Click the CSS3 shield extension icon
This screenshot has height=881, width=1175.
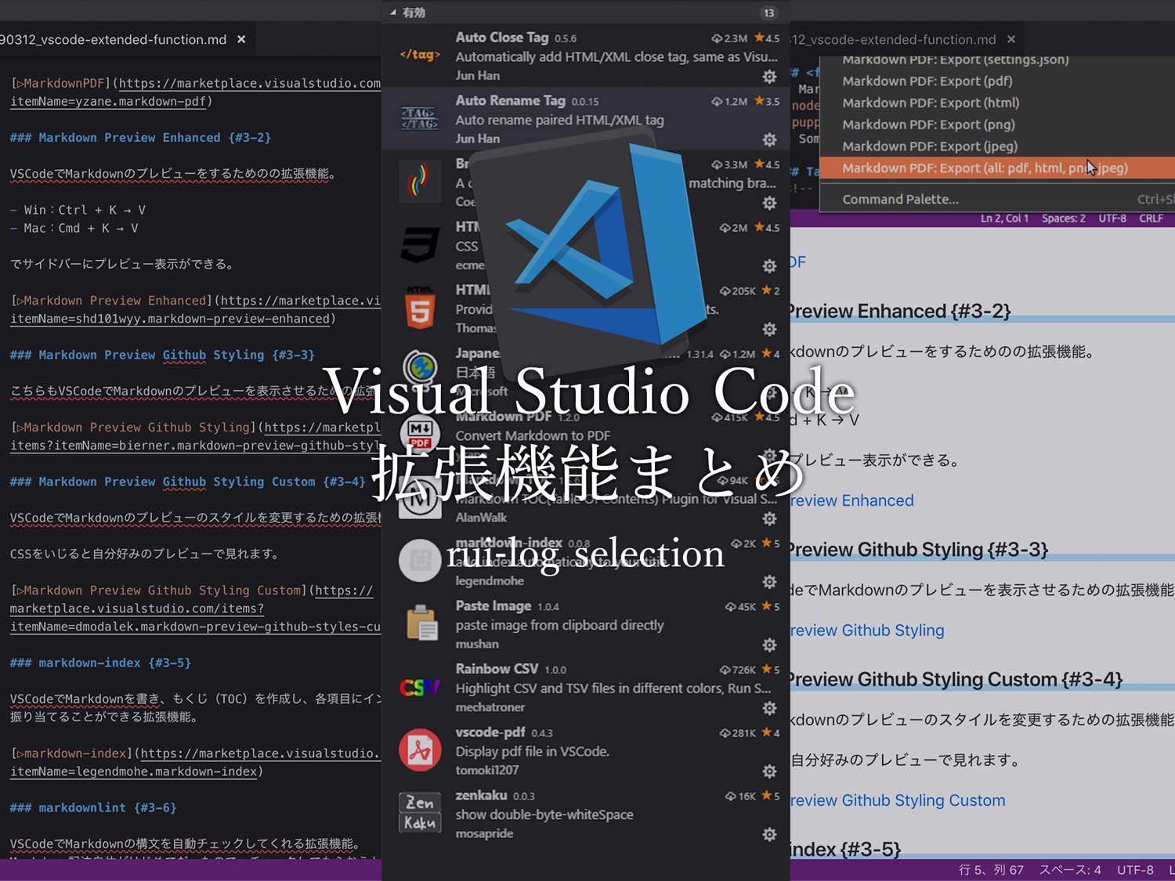click(420, 245)
